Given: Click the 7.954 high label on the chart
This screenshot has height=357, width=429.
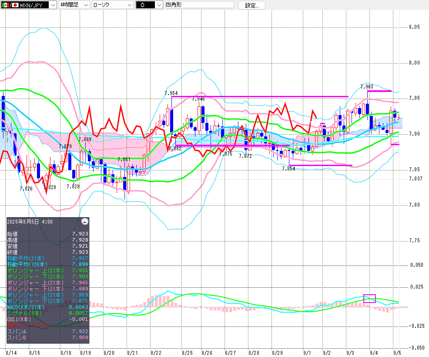Looking at the screenshot, I should coord(171,93).
